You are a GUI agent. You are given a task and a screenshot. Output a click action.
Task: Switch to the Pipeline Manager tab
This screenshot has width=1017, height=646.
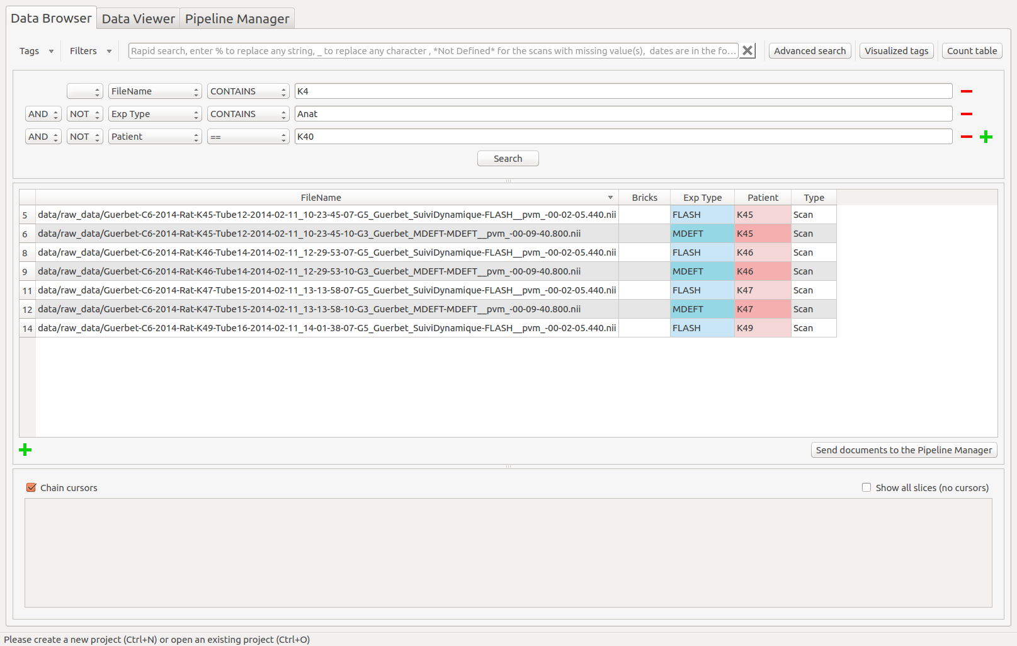click(x=237, y=19)
